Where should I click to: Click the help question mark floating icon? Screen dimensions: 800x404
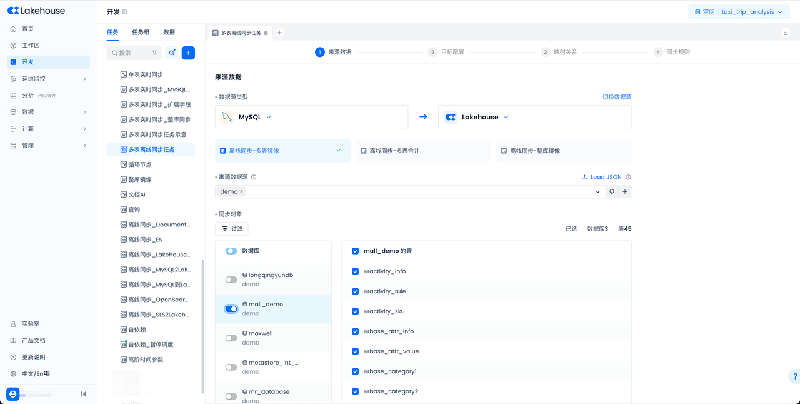coord(794,376)
